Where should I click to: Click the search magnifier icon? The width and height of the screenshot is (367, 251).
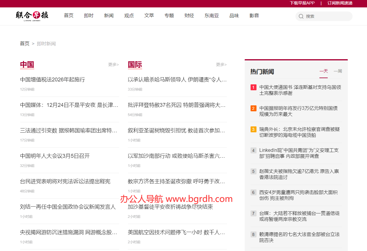[301, 16]
